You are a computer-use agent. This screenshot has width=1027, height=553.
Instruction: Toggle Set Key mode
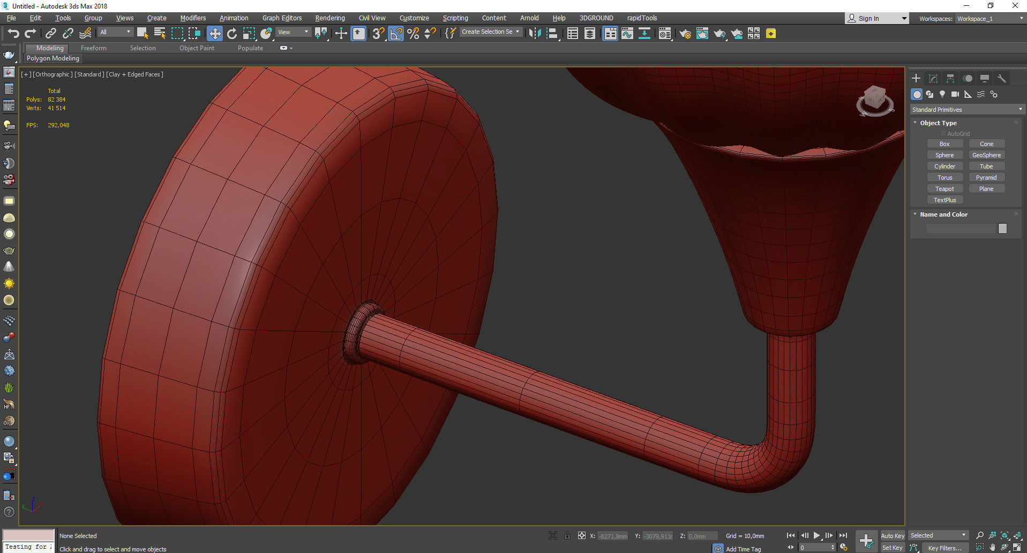click(x=893, y=548)
